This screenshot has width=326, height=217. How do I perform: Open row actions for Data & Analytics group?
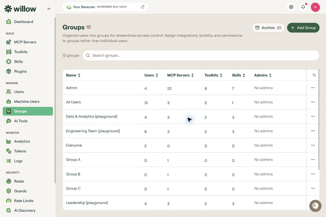(x=313, y=116)
